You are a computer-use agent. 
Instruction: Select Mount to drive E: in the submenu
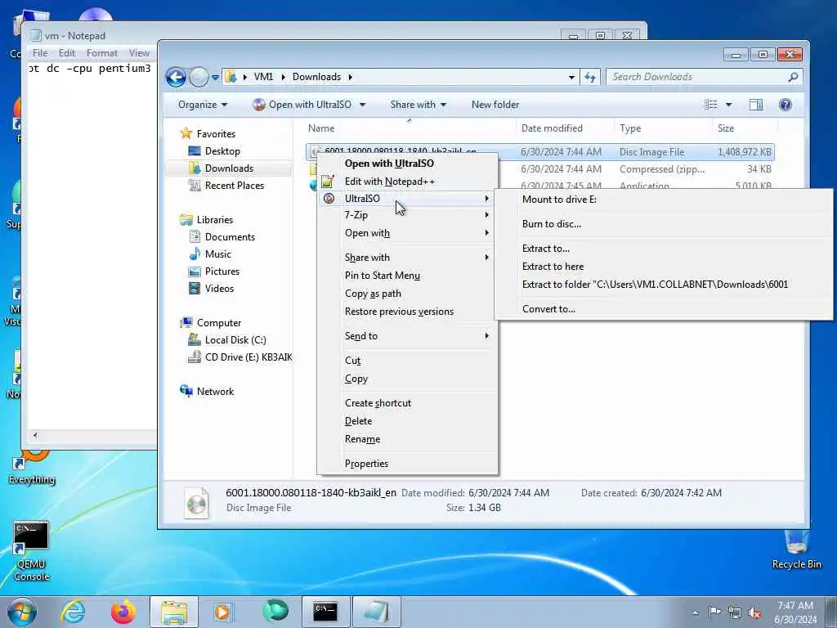(664, 200)
